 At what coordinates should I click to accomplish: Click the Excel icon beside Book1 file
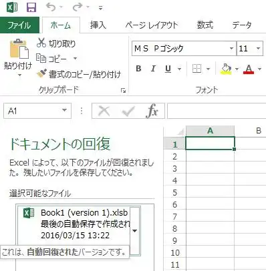click(x=29, y=213)
